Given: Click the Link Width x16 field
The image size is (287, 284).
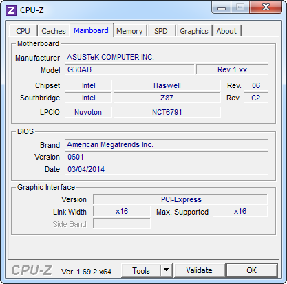Looking at the screenshot, I should 122,211.
